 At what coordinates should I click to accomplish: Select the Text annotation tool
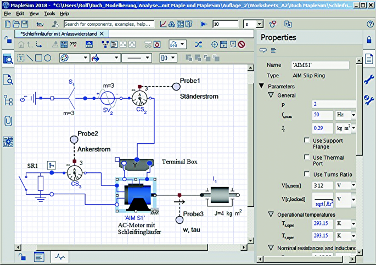pyautogui.click(x=21, y=58)
